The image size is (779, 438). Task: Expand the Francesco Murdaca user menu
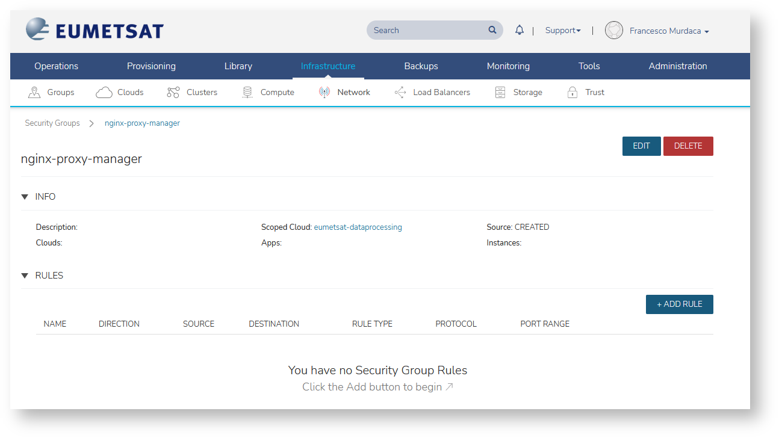[x=669, y=31]
